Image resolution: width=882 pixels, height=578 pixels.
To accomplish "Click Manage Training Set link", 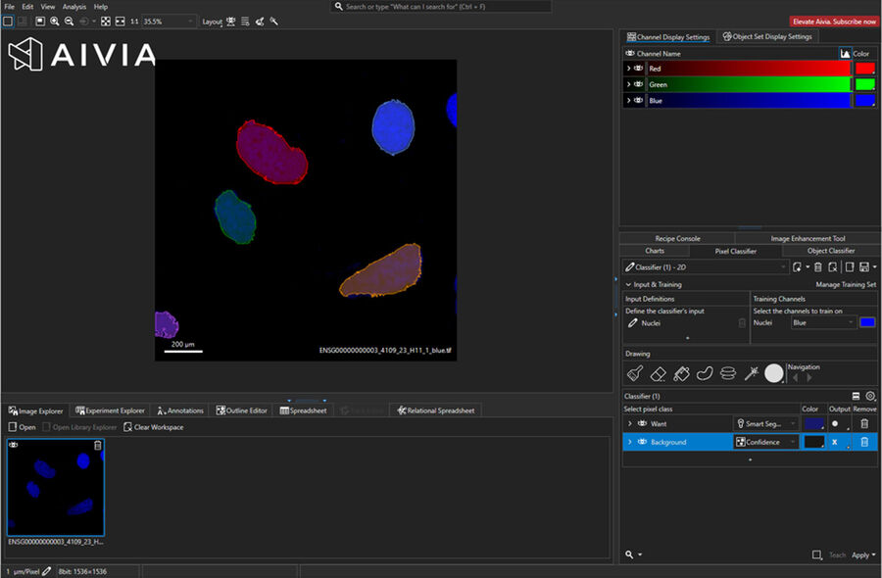I will (x=846, y=285).
